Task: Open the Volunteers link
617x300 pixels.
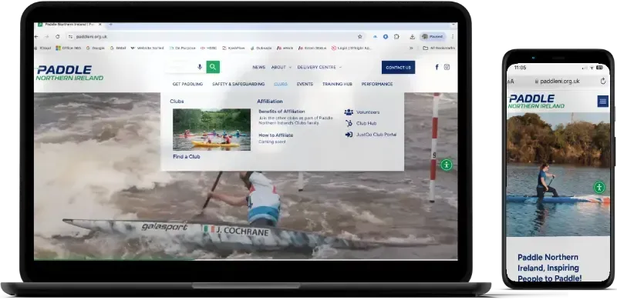Action: pos(368,112)
